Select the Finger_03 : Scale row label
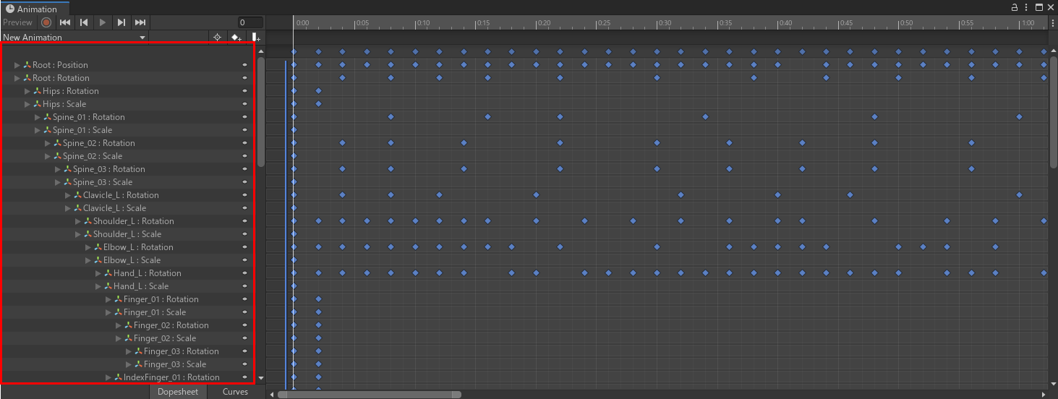 [x=175, y=364]
